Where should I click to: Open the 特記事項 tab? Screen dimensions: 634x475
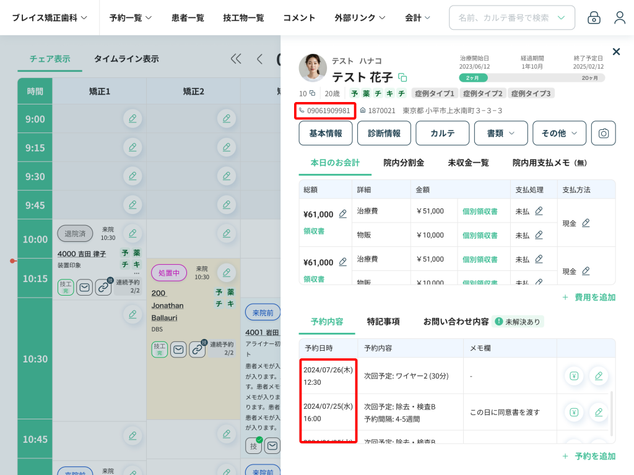[x=383, y=322]
